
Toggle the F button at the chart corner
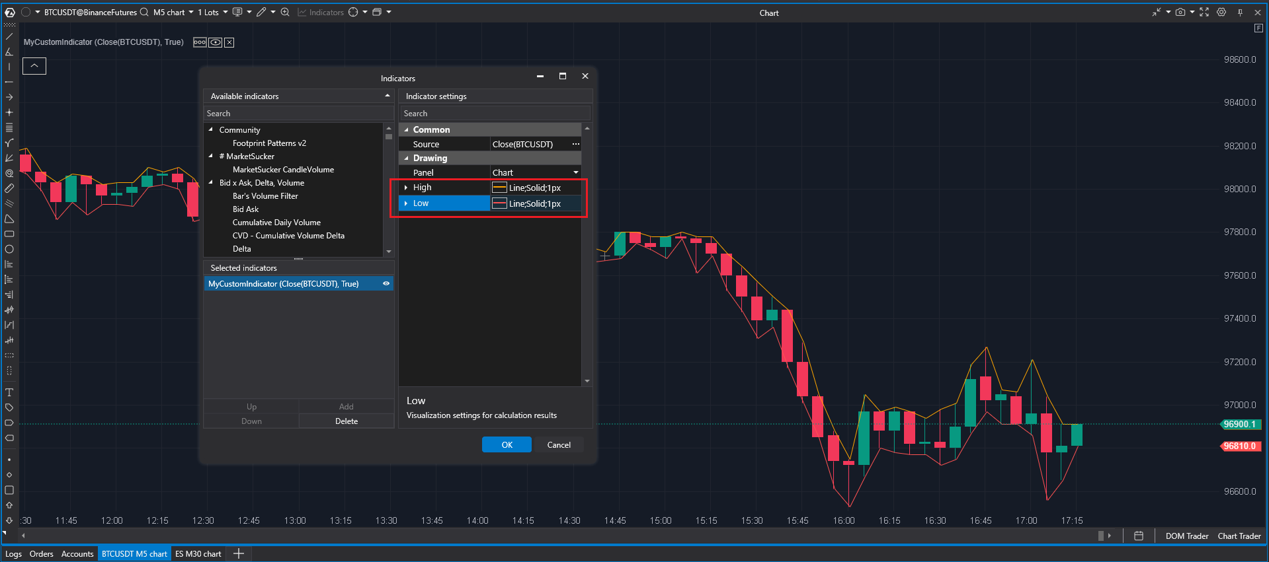pos(1258,28)
